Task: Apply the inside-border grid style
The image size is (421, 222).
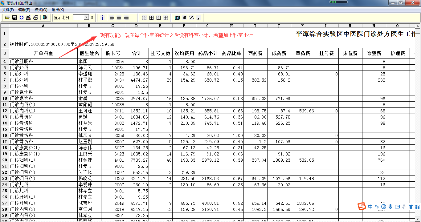Action: [166, 18]
